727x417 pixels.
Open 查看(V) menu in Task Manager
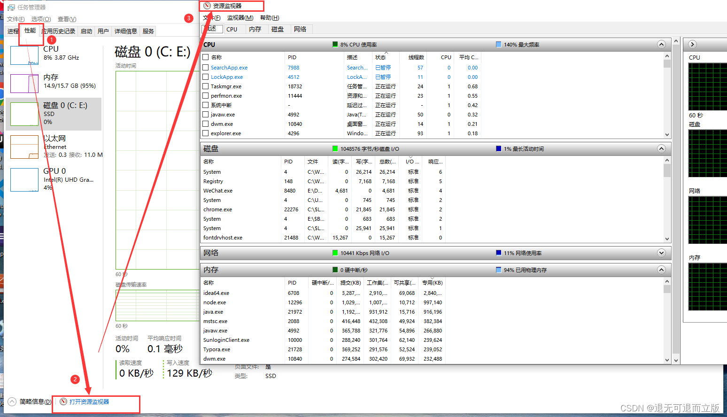click(x=67, y=19)
